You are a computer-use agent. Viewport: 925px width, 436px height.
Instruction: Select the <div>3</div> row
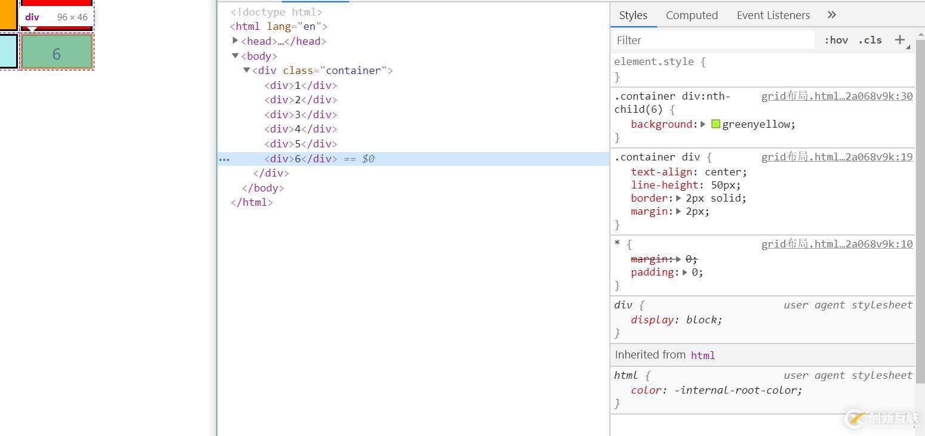click(301, 115)
